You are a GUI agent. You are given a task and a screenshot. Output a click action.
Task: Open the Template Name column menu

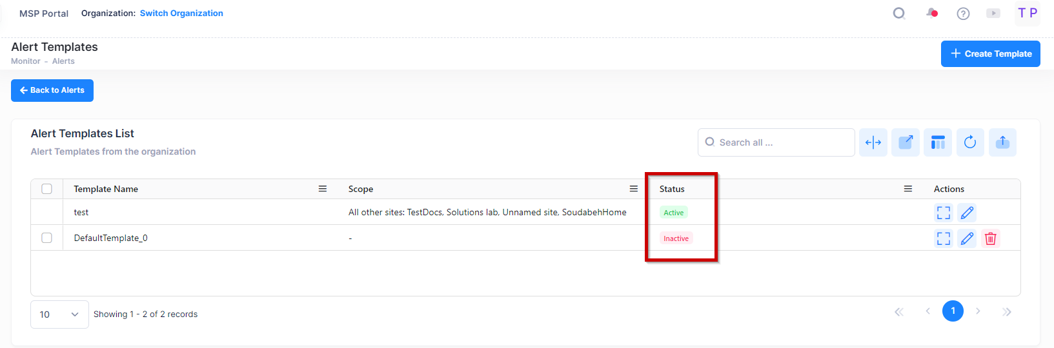[x=323, y=189]
